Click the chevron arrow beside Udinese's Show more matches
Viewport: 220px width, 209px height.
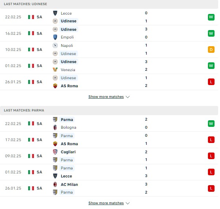[x=128, y=97]
